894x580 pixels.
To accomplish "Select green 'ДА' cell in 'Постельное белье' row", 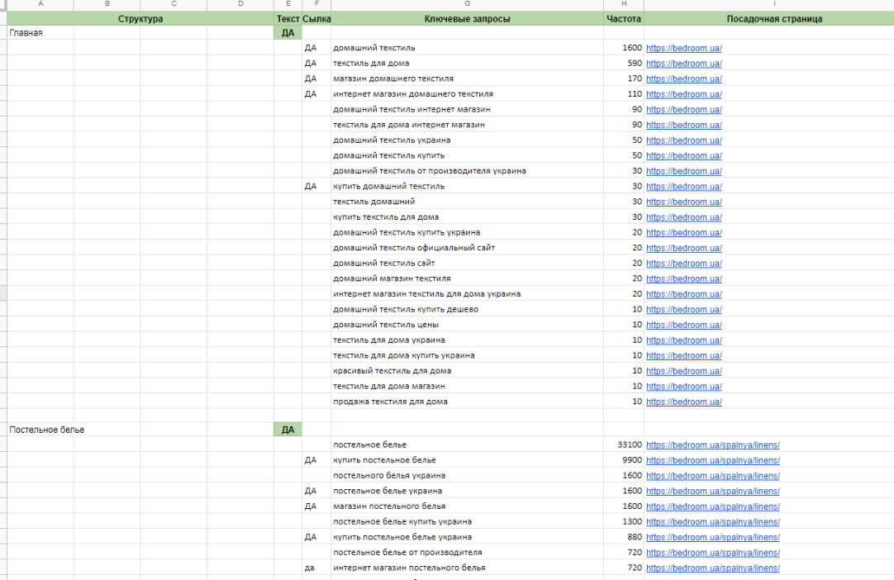I will pos(288,430).
